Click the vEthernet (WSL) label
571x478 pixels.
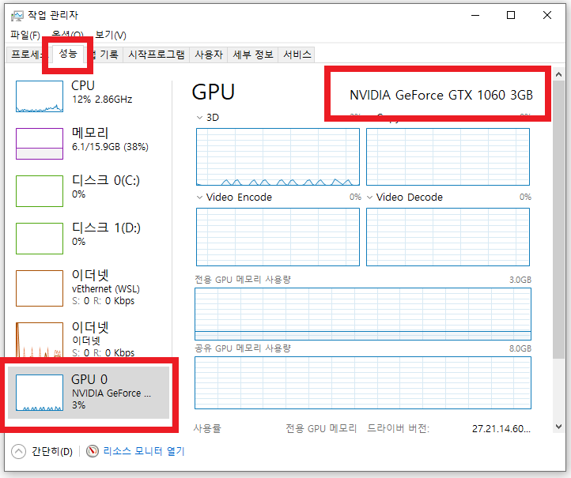[106, 289]
